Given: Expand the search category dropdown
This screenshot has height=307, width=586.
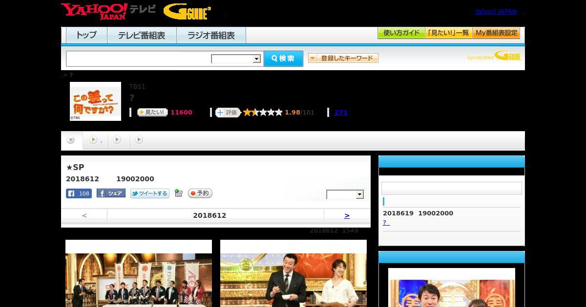Looking at the screenshot, I should (x=236, y=59).
